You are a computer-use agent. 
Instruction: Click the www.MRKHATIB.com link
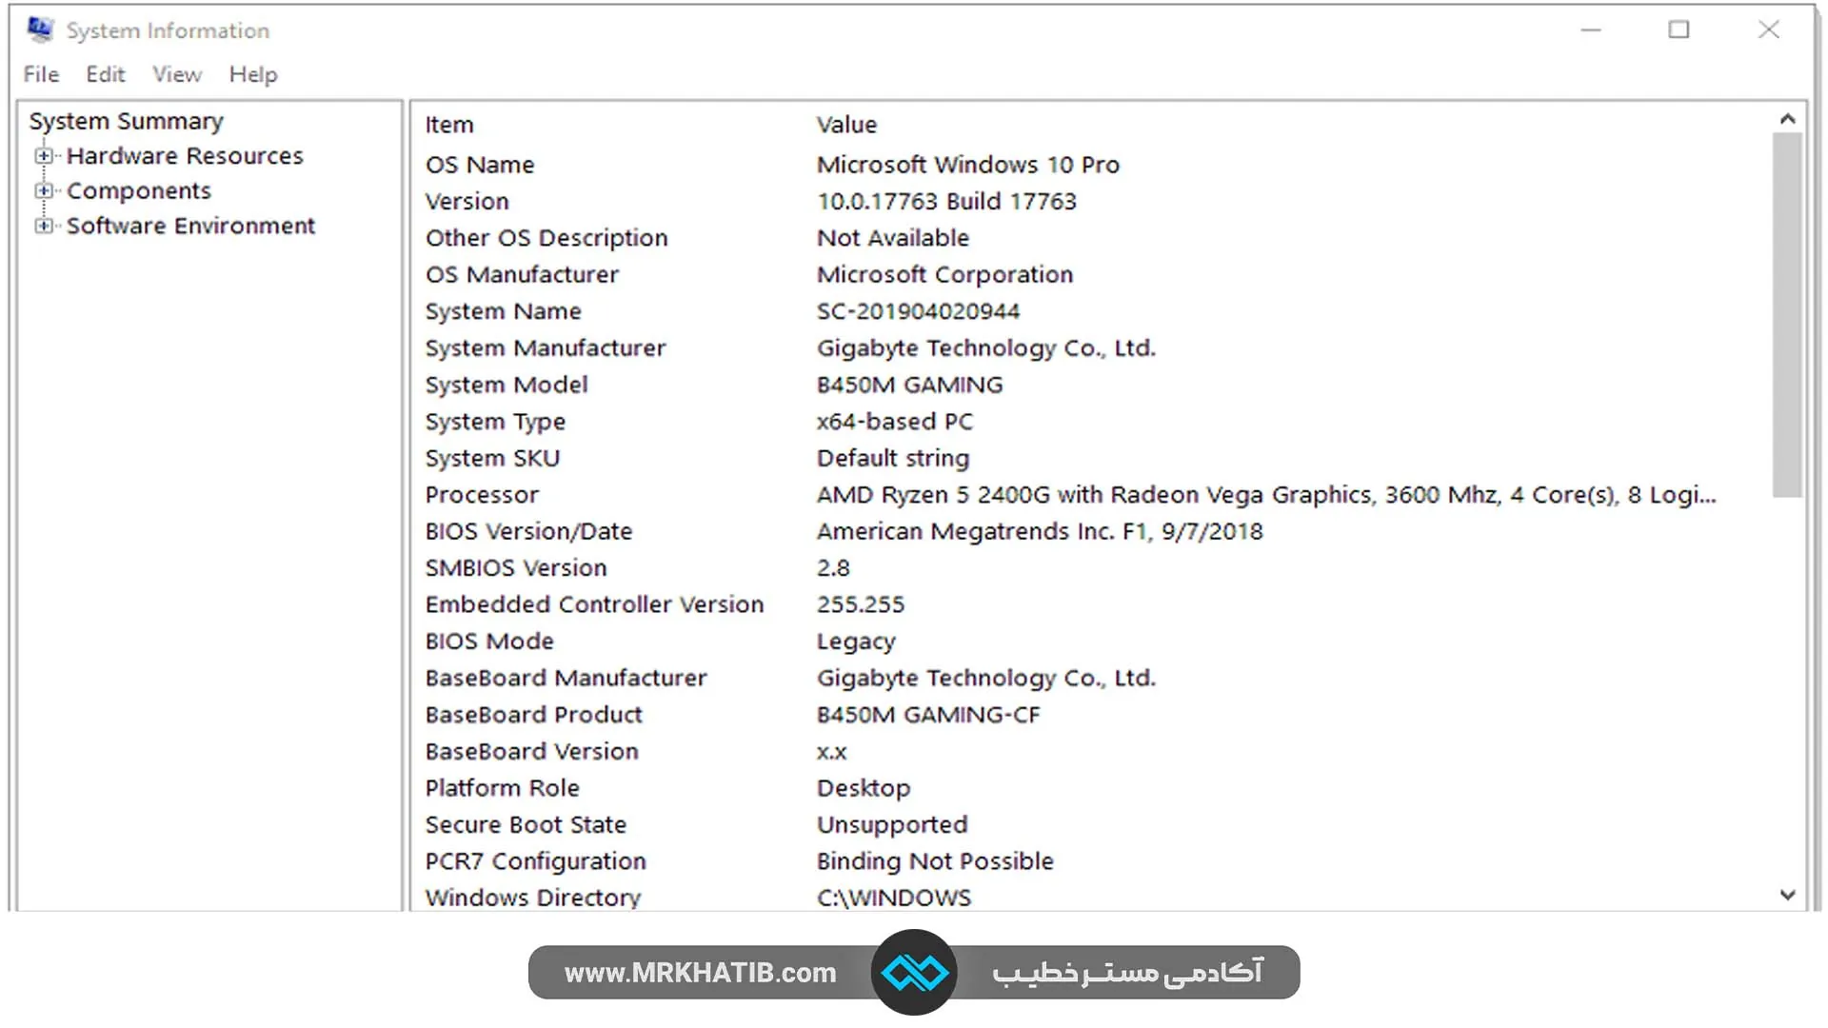coord(700,973)
